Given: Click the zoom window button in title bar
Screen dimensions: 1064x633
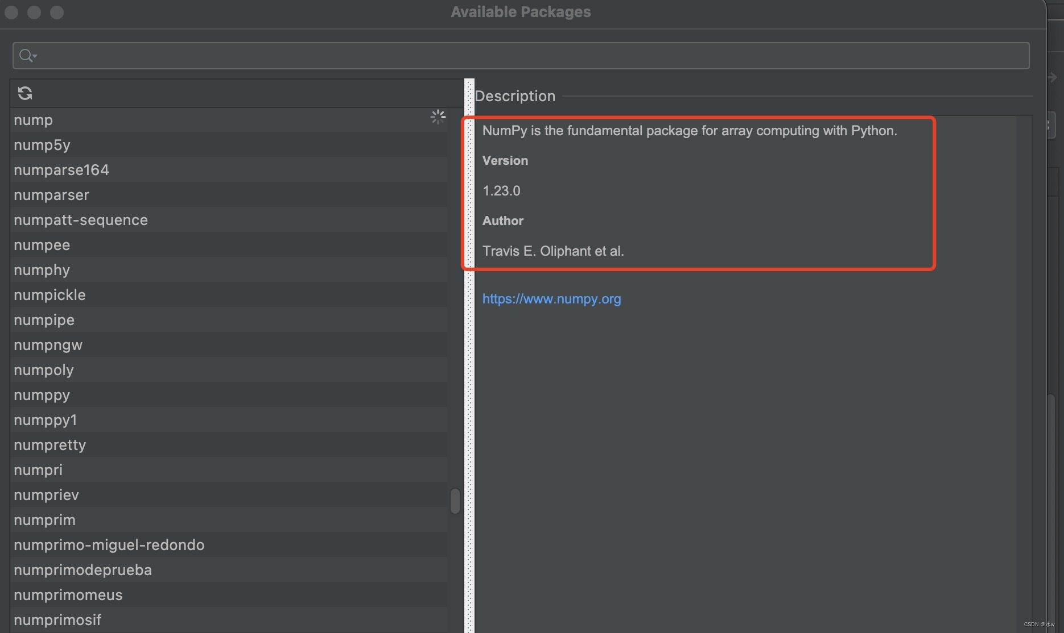Looking at the screenshot, I should pos(57,12).
